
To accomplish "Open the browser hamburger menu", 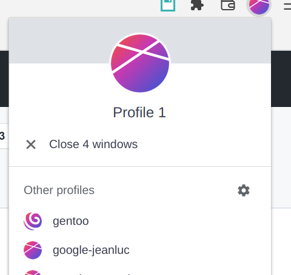I will [x=287, y=6].
